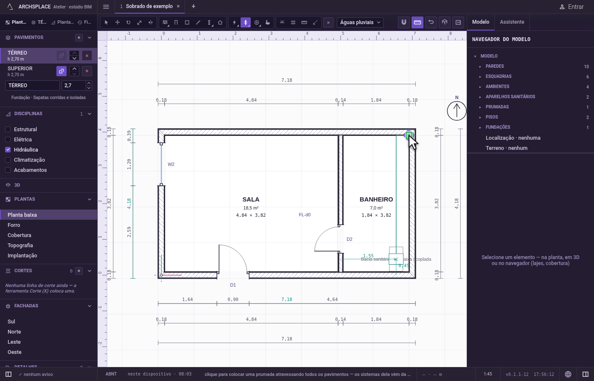Open a new tab with plus

(x=193, y=6)
